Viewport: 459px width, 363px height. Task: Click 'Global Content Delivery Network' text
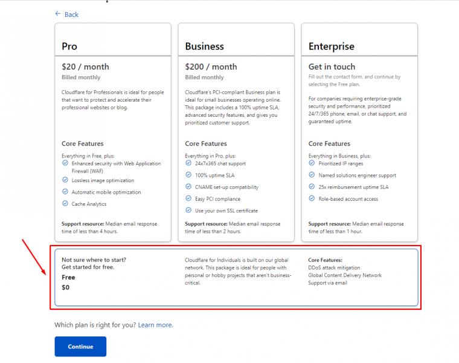click(345, 275)
